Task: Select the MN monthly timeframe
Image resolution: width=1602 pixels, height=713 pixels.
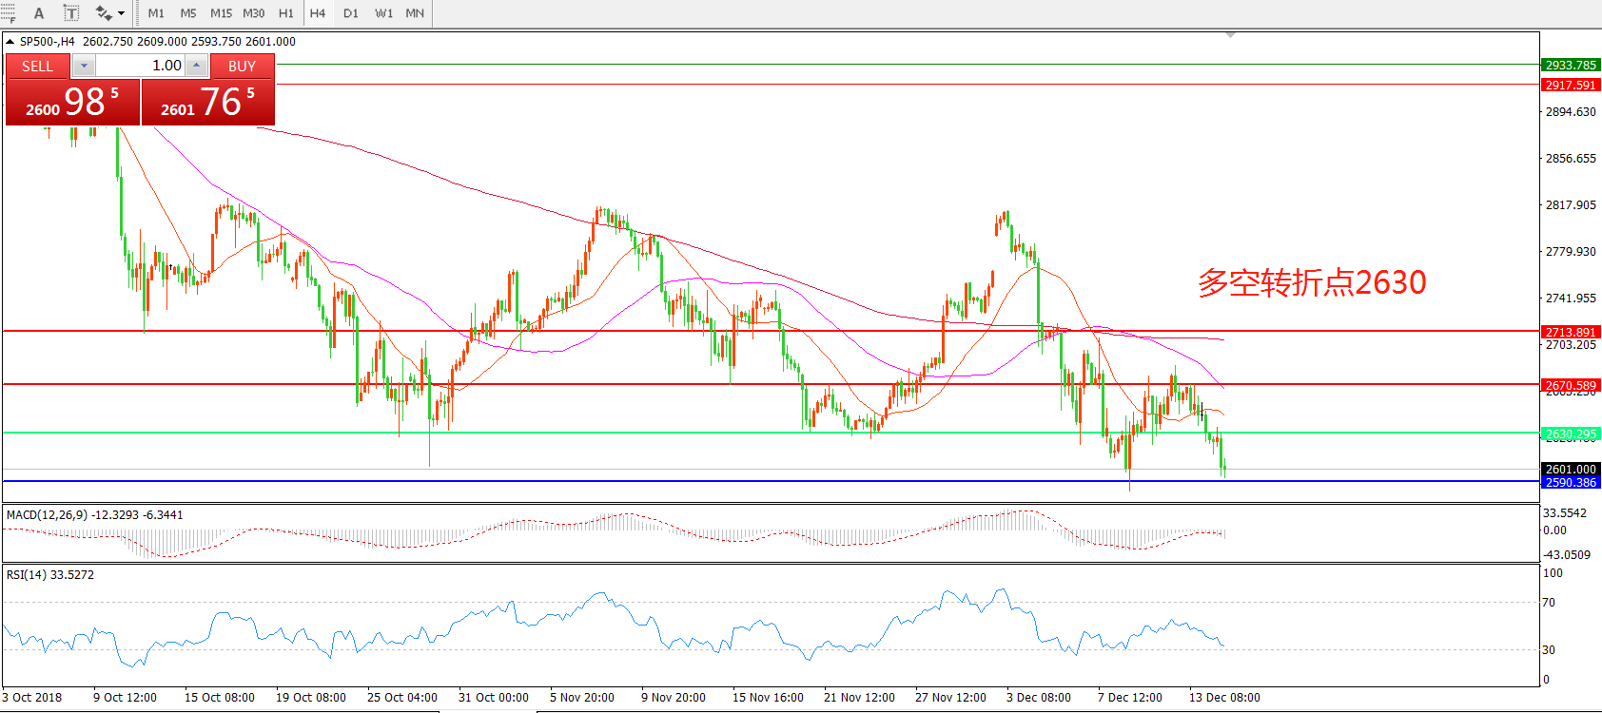Action: 415,13
